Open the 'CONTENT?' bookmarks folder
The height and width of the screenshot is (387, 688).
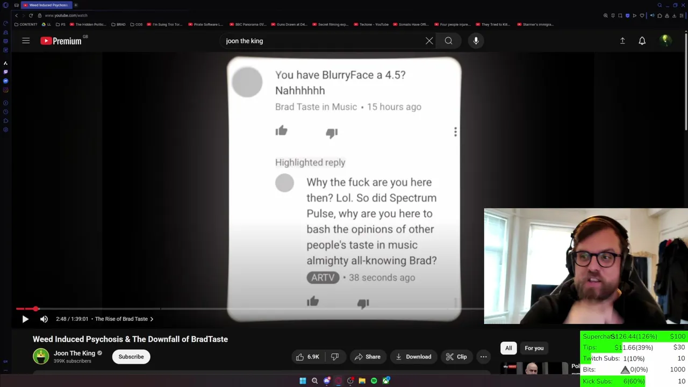click(26, 24)
